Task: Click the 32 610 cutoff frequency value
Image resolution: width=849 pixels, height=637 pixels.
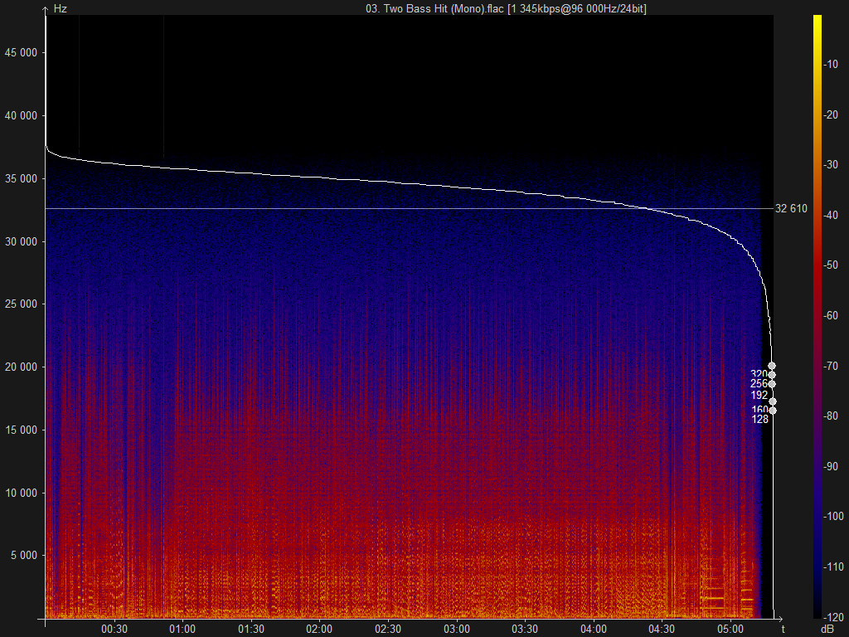Action: tap(791, 208)
